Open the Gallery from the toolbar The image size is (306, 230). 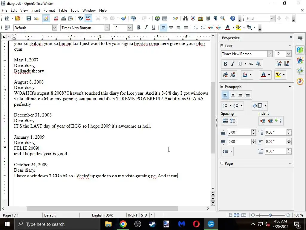tap(201, 18)
